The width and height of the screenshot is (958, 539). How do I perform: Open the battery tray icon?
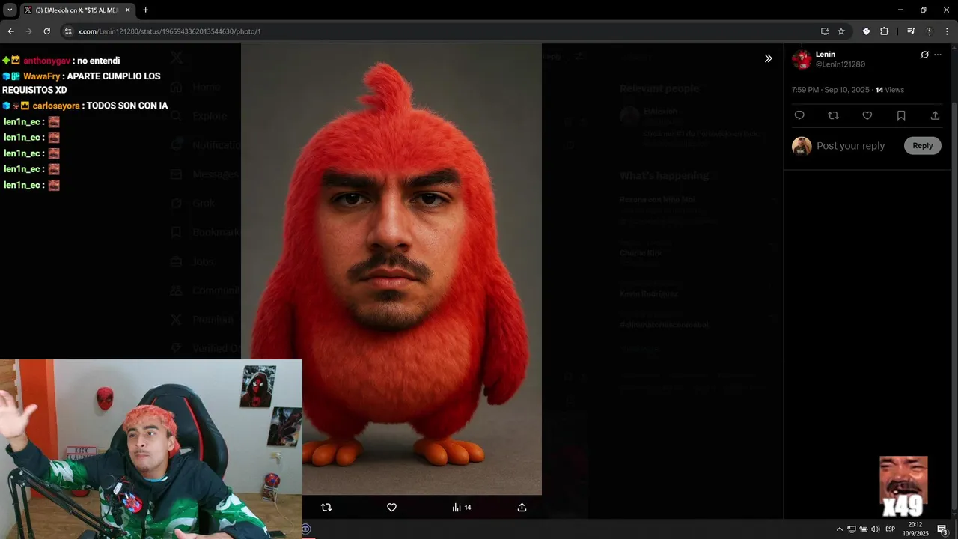pos(864,529)
